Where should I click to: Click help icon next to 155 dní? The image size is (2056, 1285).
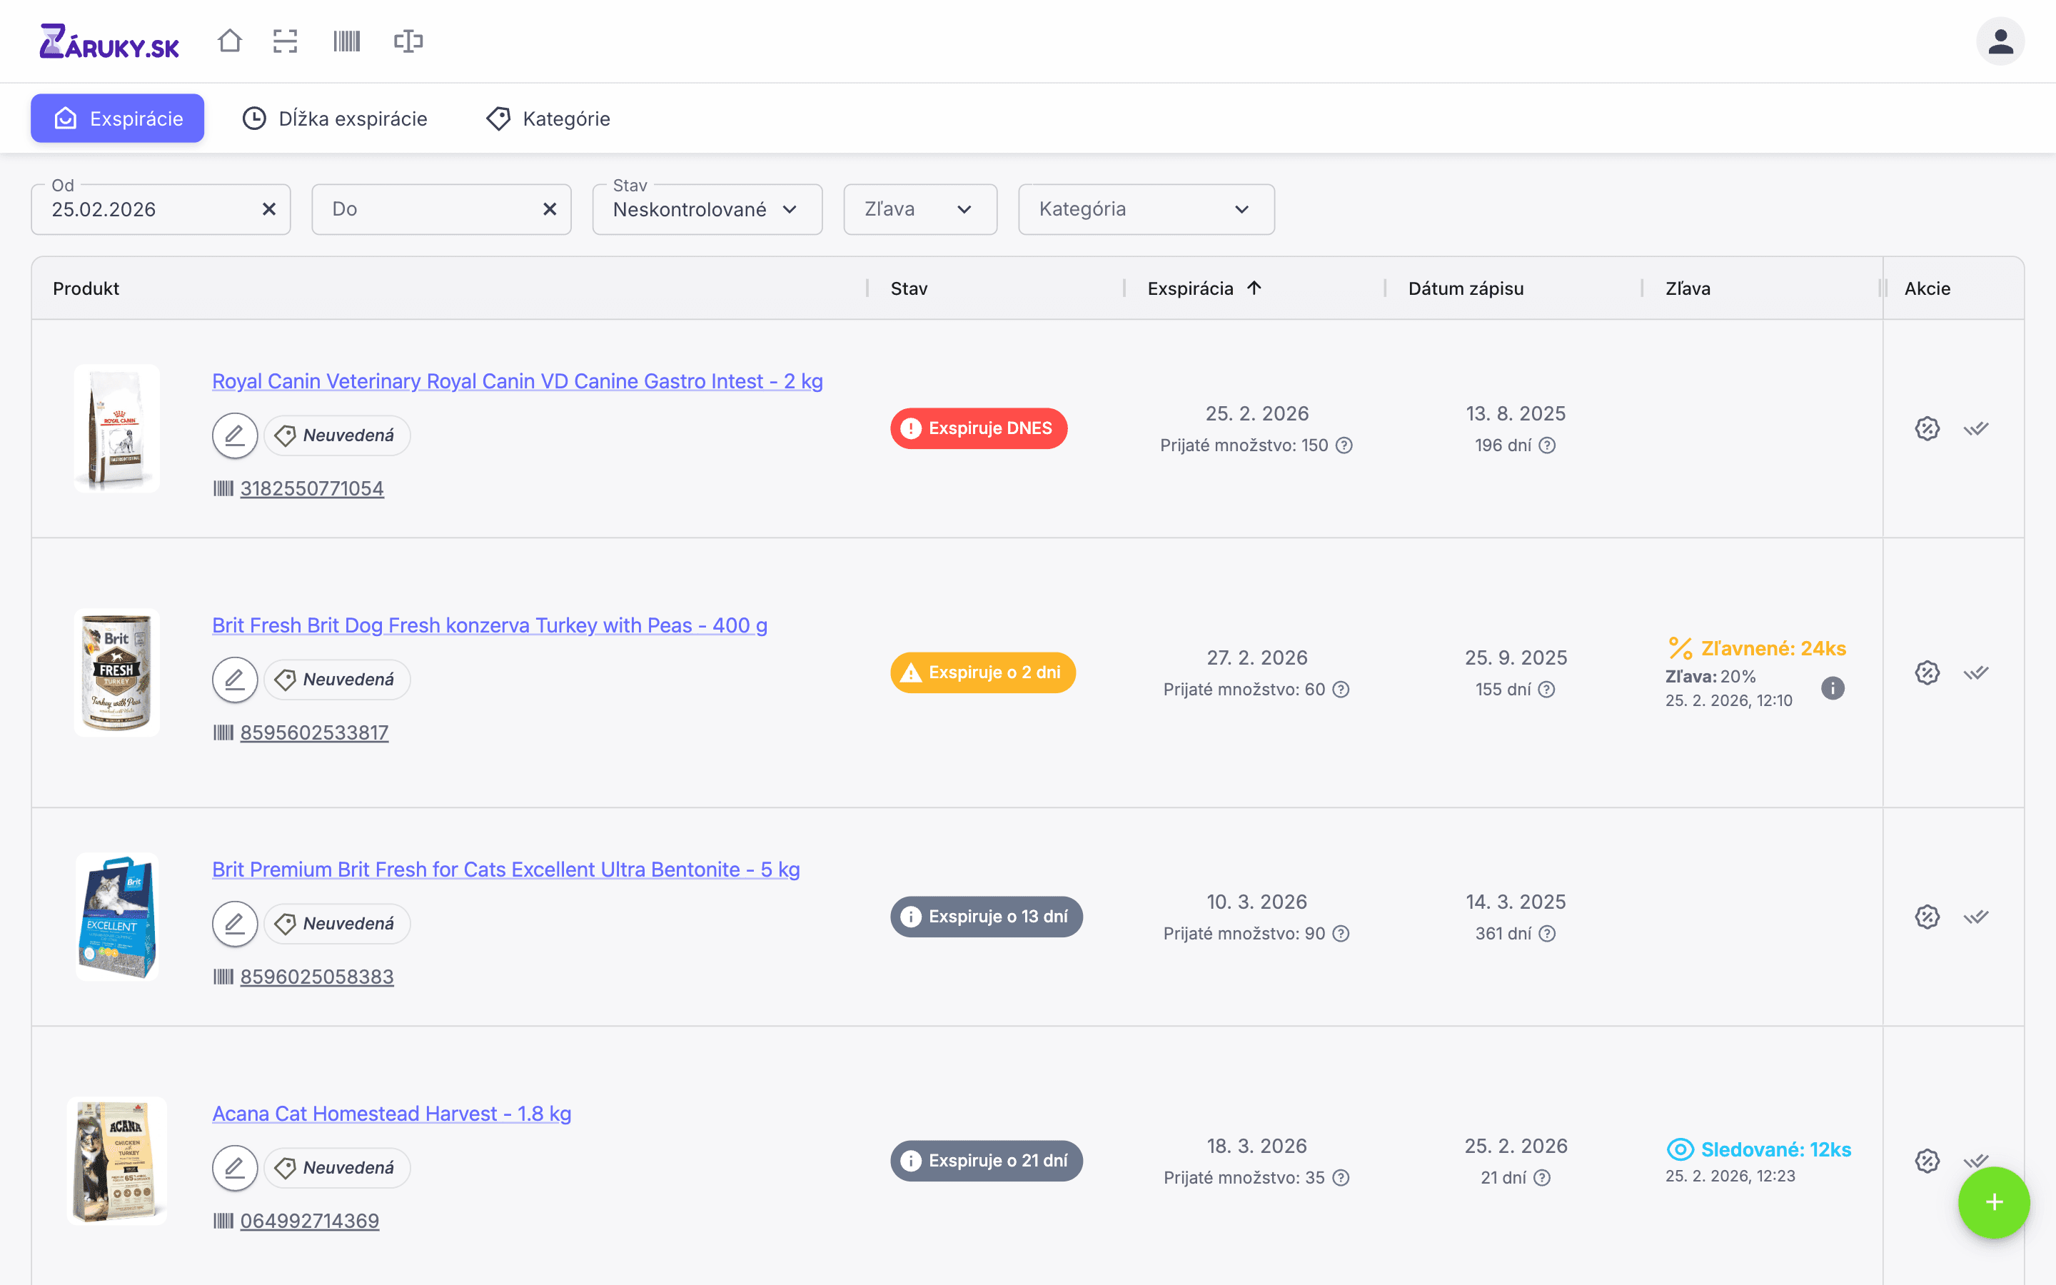1546,689
